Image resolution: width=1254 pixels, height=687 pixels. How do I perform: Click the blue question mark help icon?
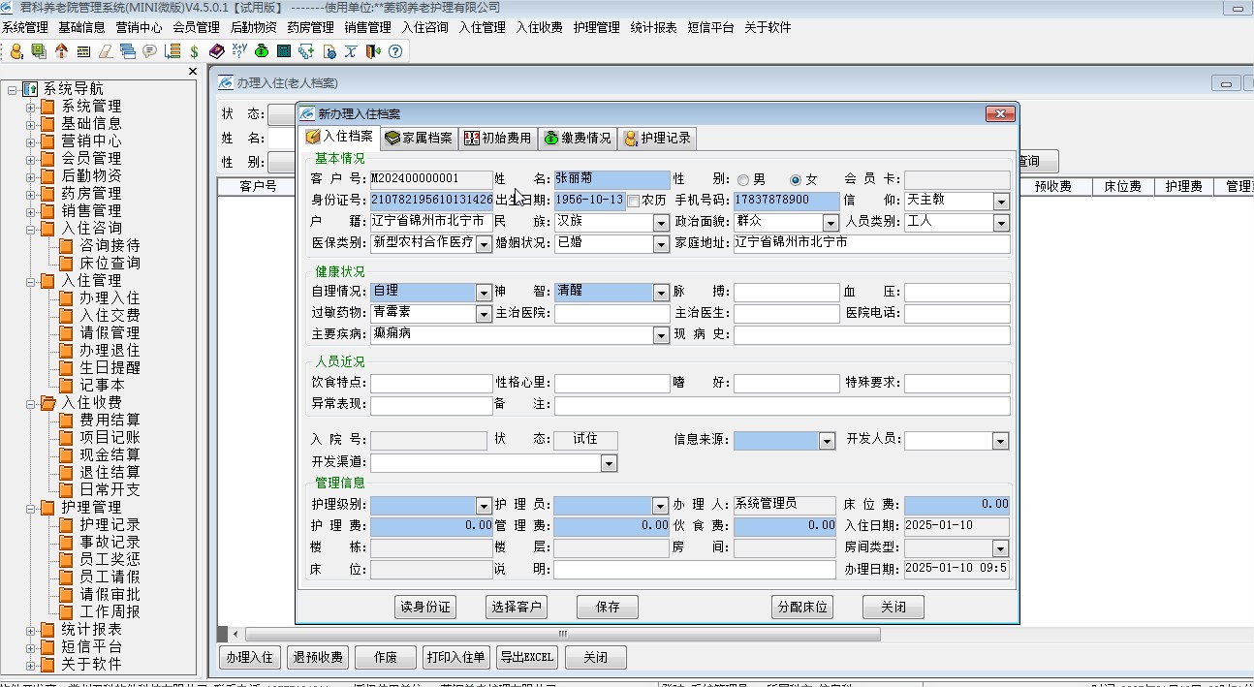tap(395, 51)
